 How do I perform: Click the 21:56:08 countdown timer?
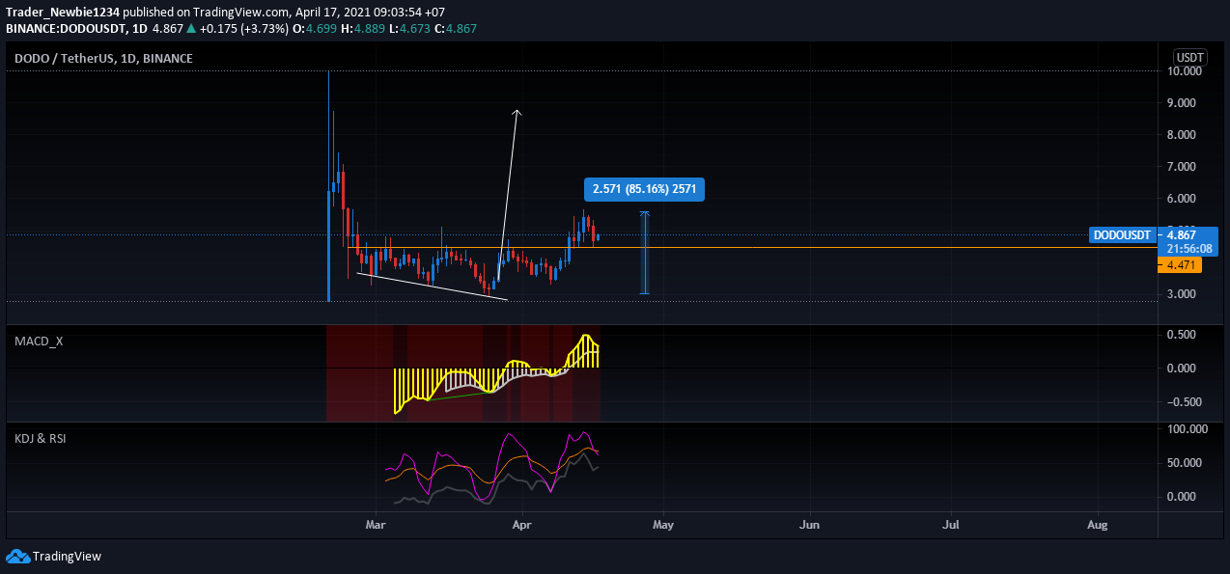[1189, 248]
